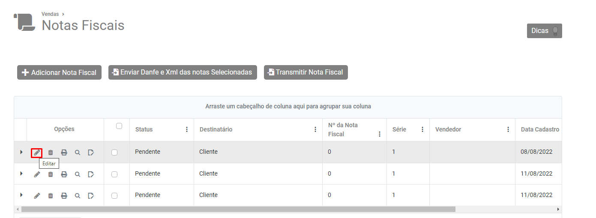Open the Destinatário column menu
596x218 pixels.
tap(315, 129)
